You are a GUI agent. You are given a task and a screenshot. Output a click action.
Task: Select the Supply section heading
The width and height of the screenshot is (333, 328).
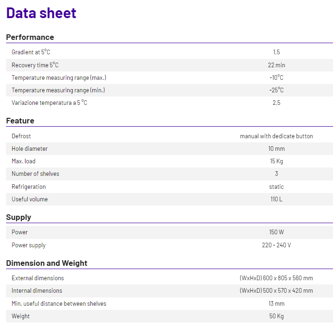coord(19,217)
